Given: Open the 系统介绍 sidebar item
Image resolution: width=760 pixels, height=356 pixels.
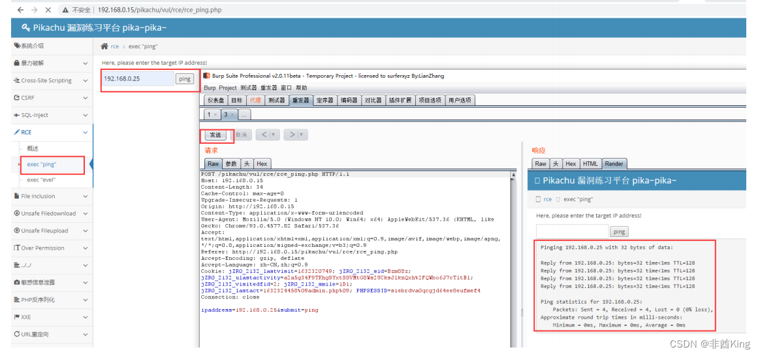Looking at the screenshot, I should [x=52, y=46].
